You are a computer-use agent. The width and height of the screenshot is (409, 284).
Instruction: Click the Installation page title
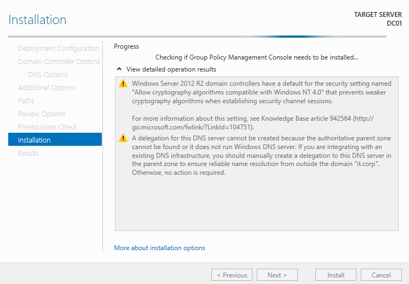(37, 20)
